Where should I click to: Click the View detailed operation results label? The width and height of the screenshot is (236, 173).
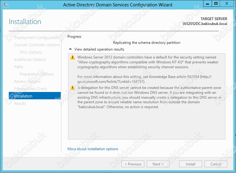tap(99, 49)
